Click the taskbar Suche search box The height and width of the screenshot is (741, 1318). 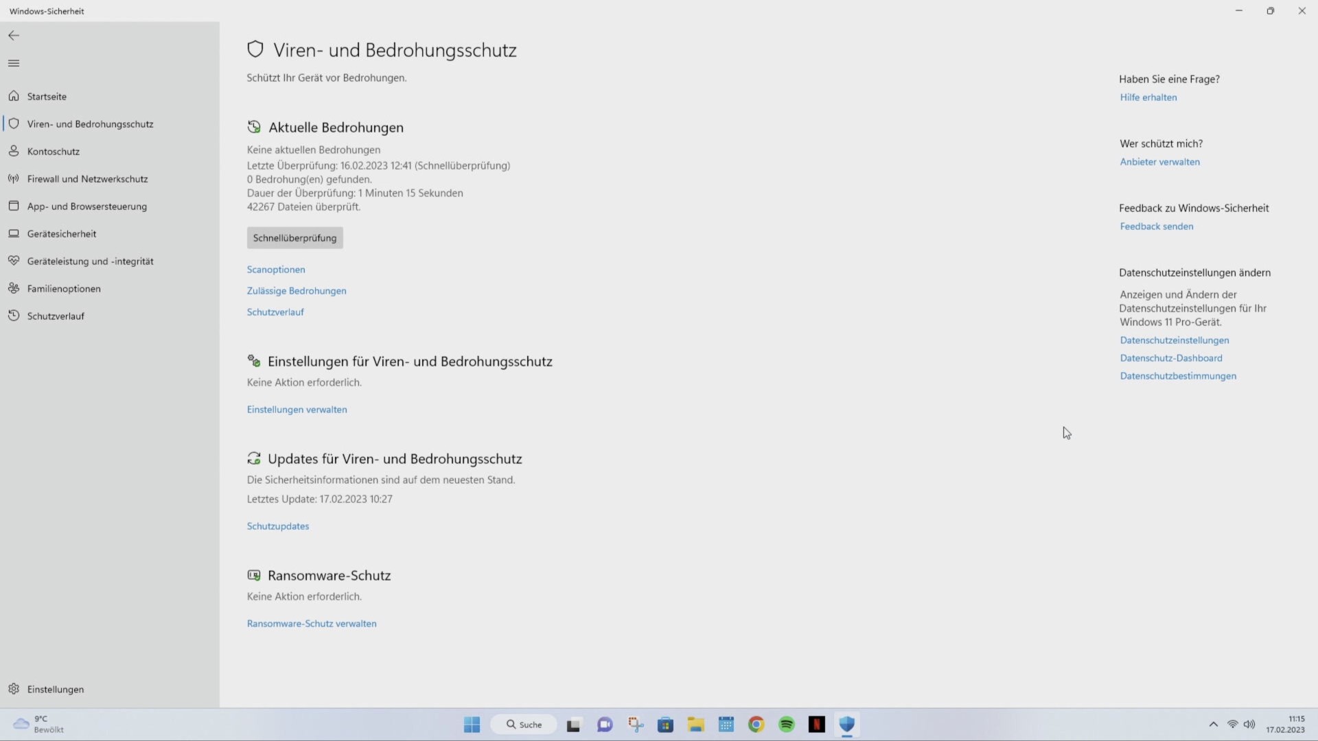pos(524,725)
